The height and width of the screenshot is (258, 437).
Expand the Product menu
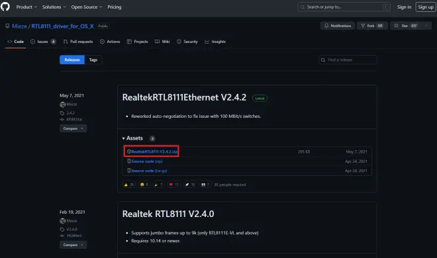[x=26, y=7]
